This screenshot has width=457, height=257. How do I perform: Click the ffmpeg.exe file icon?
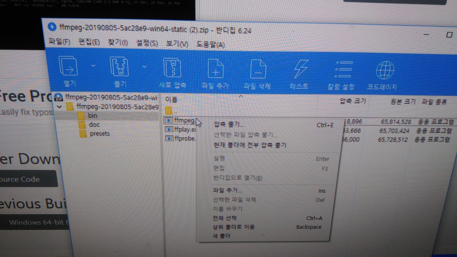tap(169, 120)
